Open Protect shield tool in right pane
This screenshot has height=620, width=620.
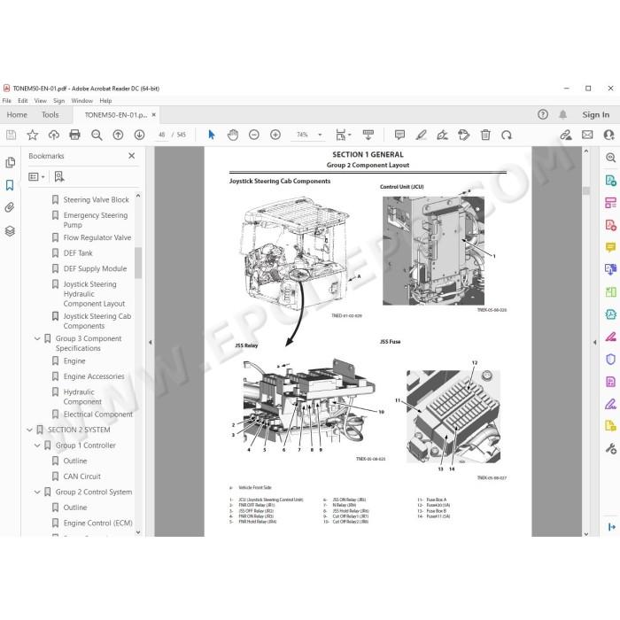(x=611, y=359)
